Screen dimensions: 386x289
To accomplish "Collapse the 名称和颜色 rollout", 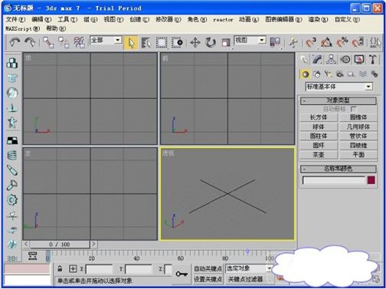I will (338, 169).
